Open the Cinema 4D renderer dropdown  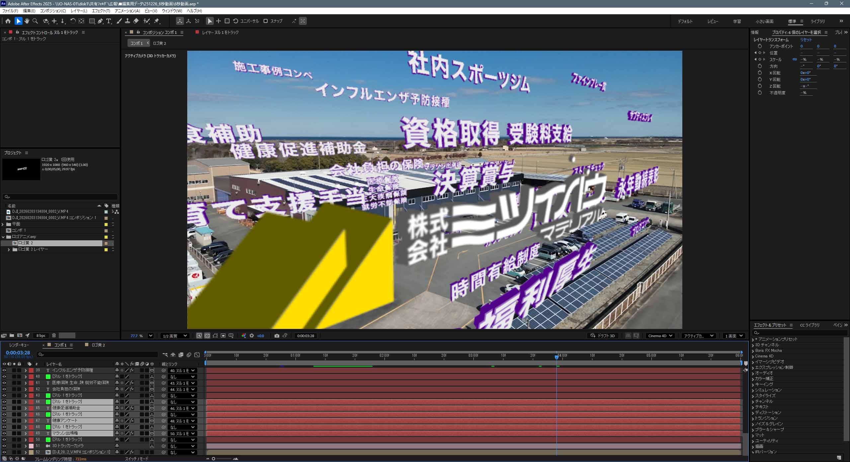click(660, 336)
